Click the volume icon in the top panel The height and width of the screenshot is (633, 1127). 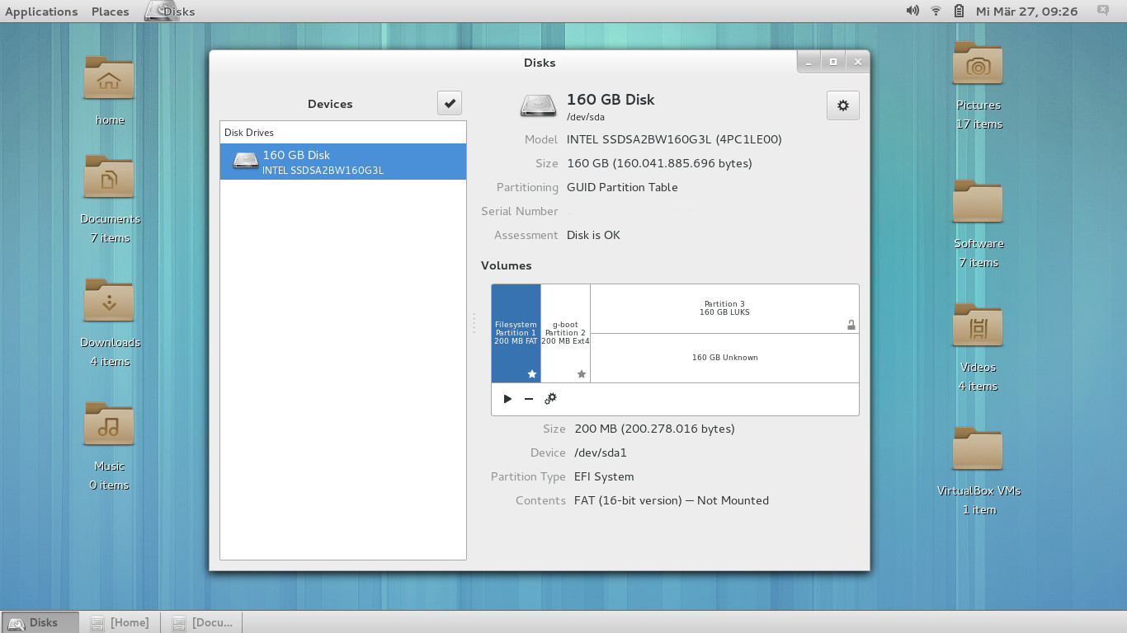(x=912, y=11)
